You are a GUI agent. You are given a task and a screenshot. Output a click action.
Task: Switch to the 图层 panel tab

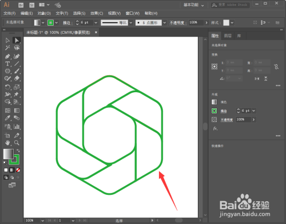click(228, 36)
